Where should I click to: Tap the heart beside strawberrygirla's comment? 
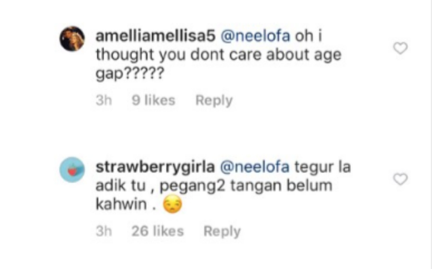pyautogui.click(x=400, y=180)
